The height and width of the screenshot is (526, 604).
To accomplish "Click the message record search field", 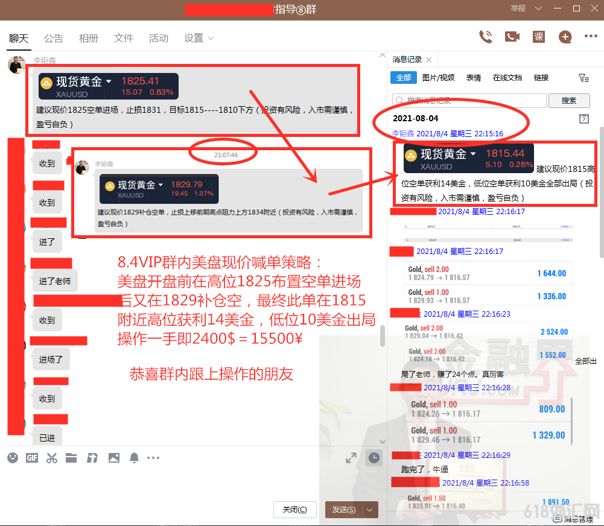I will click(x=469, y=101).
